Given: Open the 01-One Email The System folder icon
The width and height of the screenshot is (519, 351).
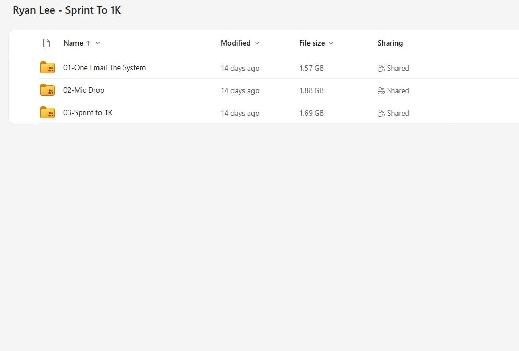Looking at the screenshot, I should click(x=48, y=67).
